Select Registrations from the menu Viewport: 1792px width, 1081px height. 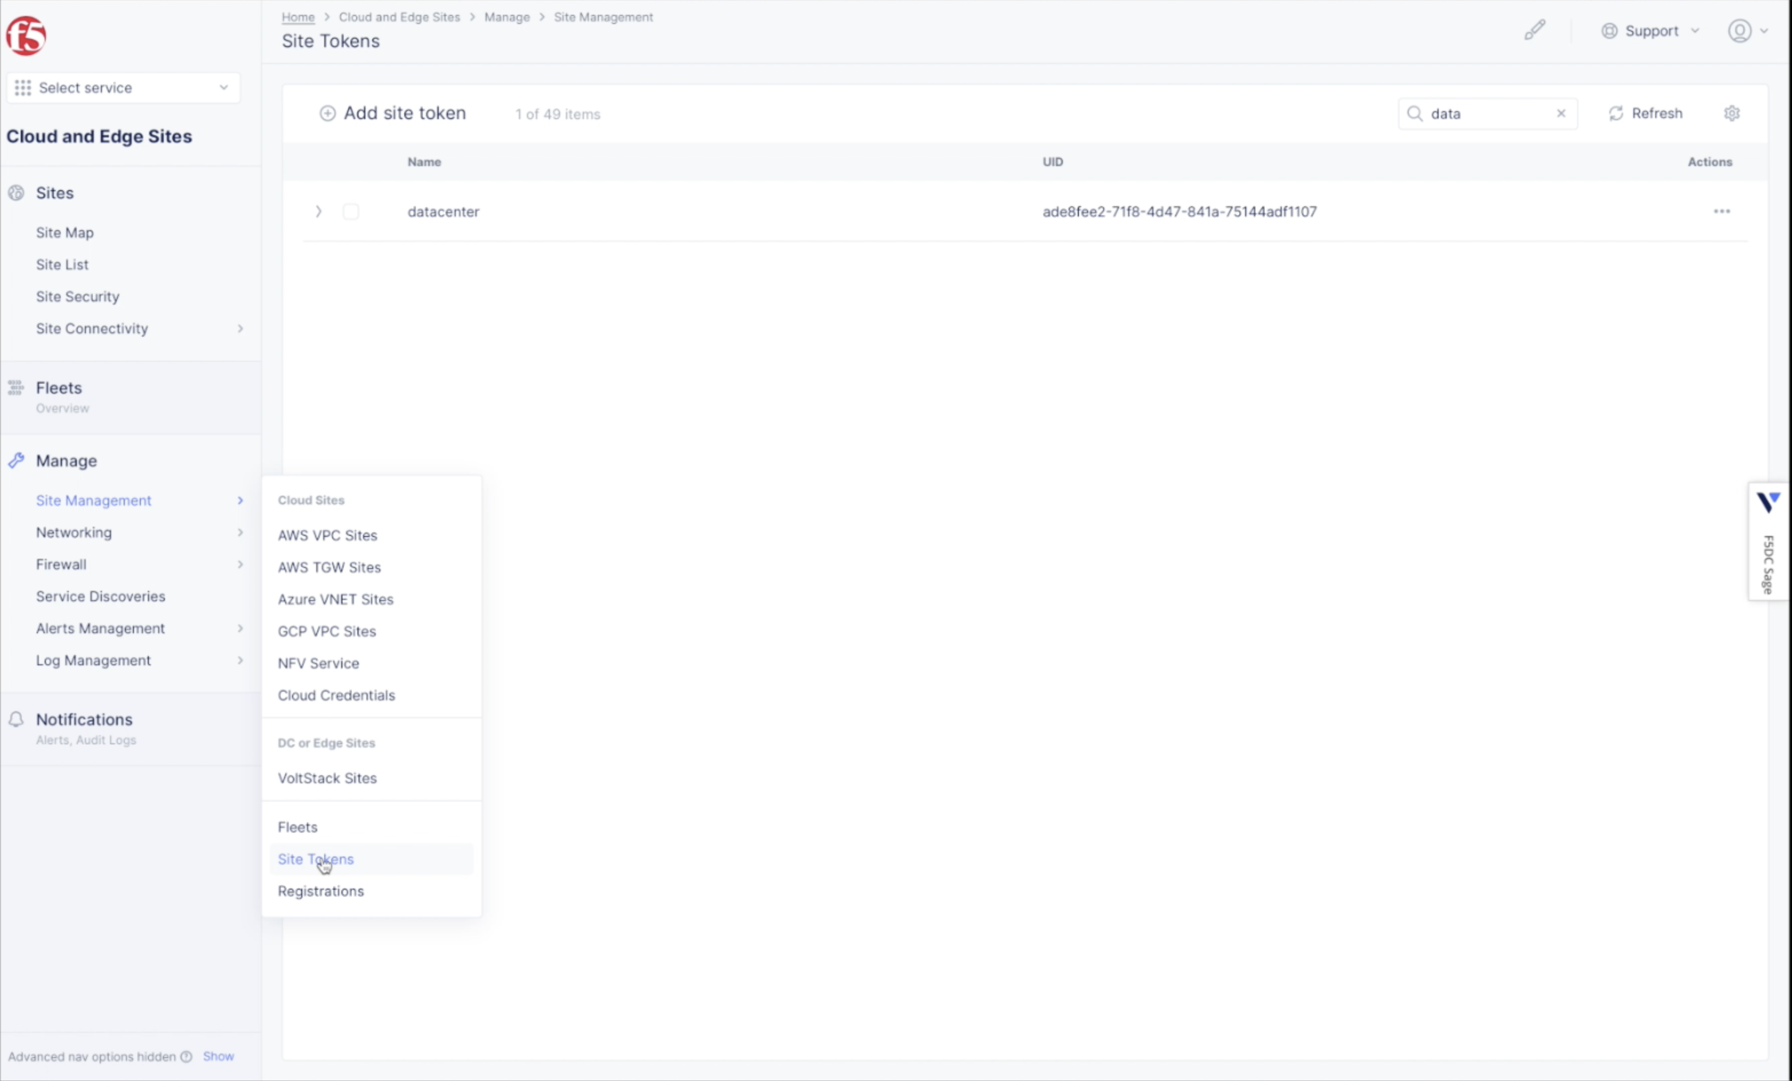tap(320, 890)
